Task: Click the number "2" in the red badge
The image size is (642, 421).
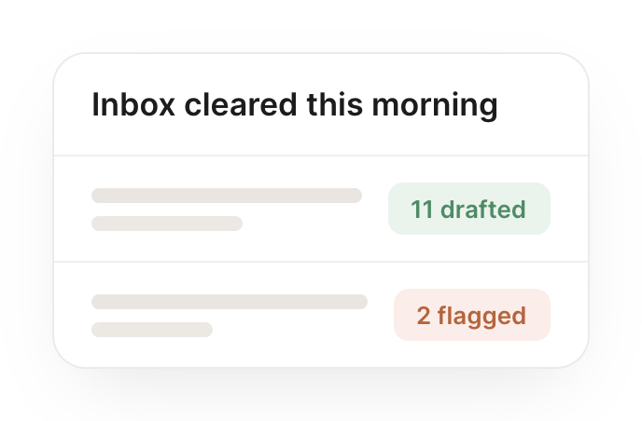Action: point(424,316)
